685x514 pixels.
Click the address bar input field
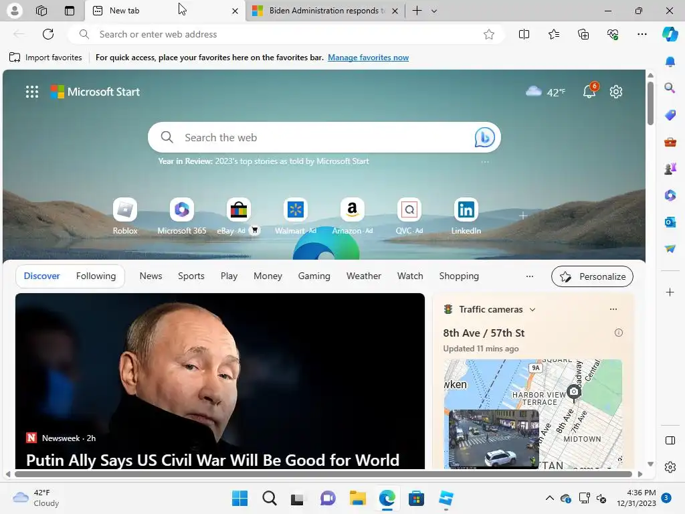pyautogui.click(x=286, y=34)
